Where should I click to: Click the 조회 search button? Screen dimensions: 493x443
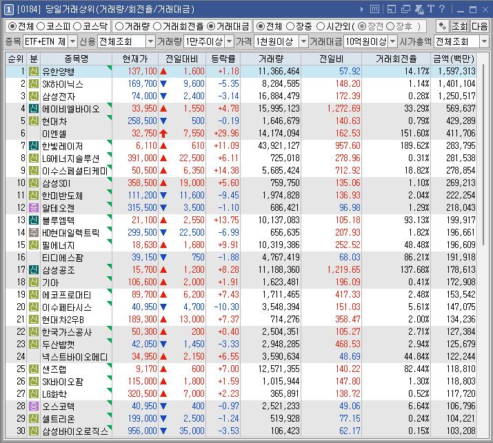pyautogui.click(x=460, y=26)
